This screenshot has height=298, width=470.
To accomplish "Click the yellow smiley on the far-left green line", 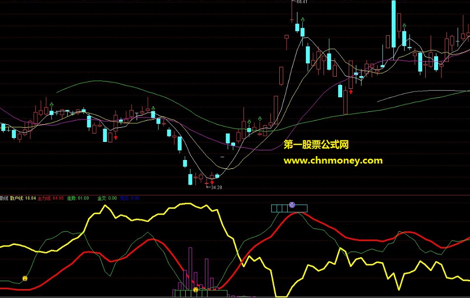I will click(25, 278).
